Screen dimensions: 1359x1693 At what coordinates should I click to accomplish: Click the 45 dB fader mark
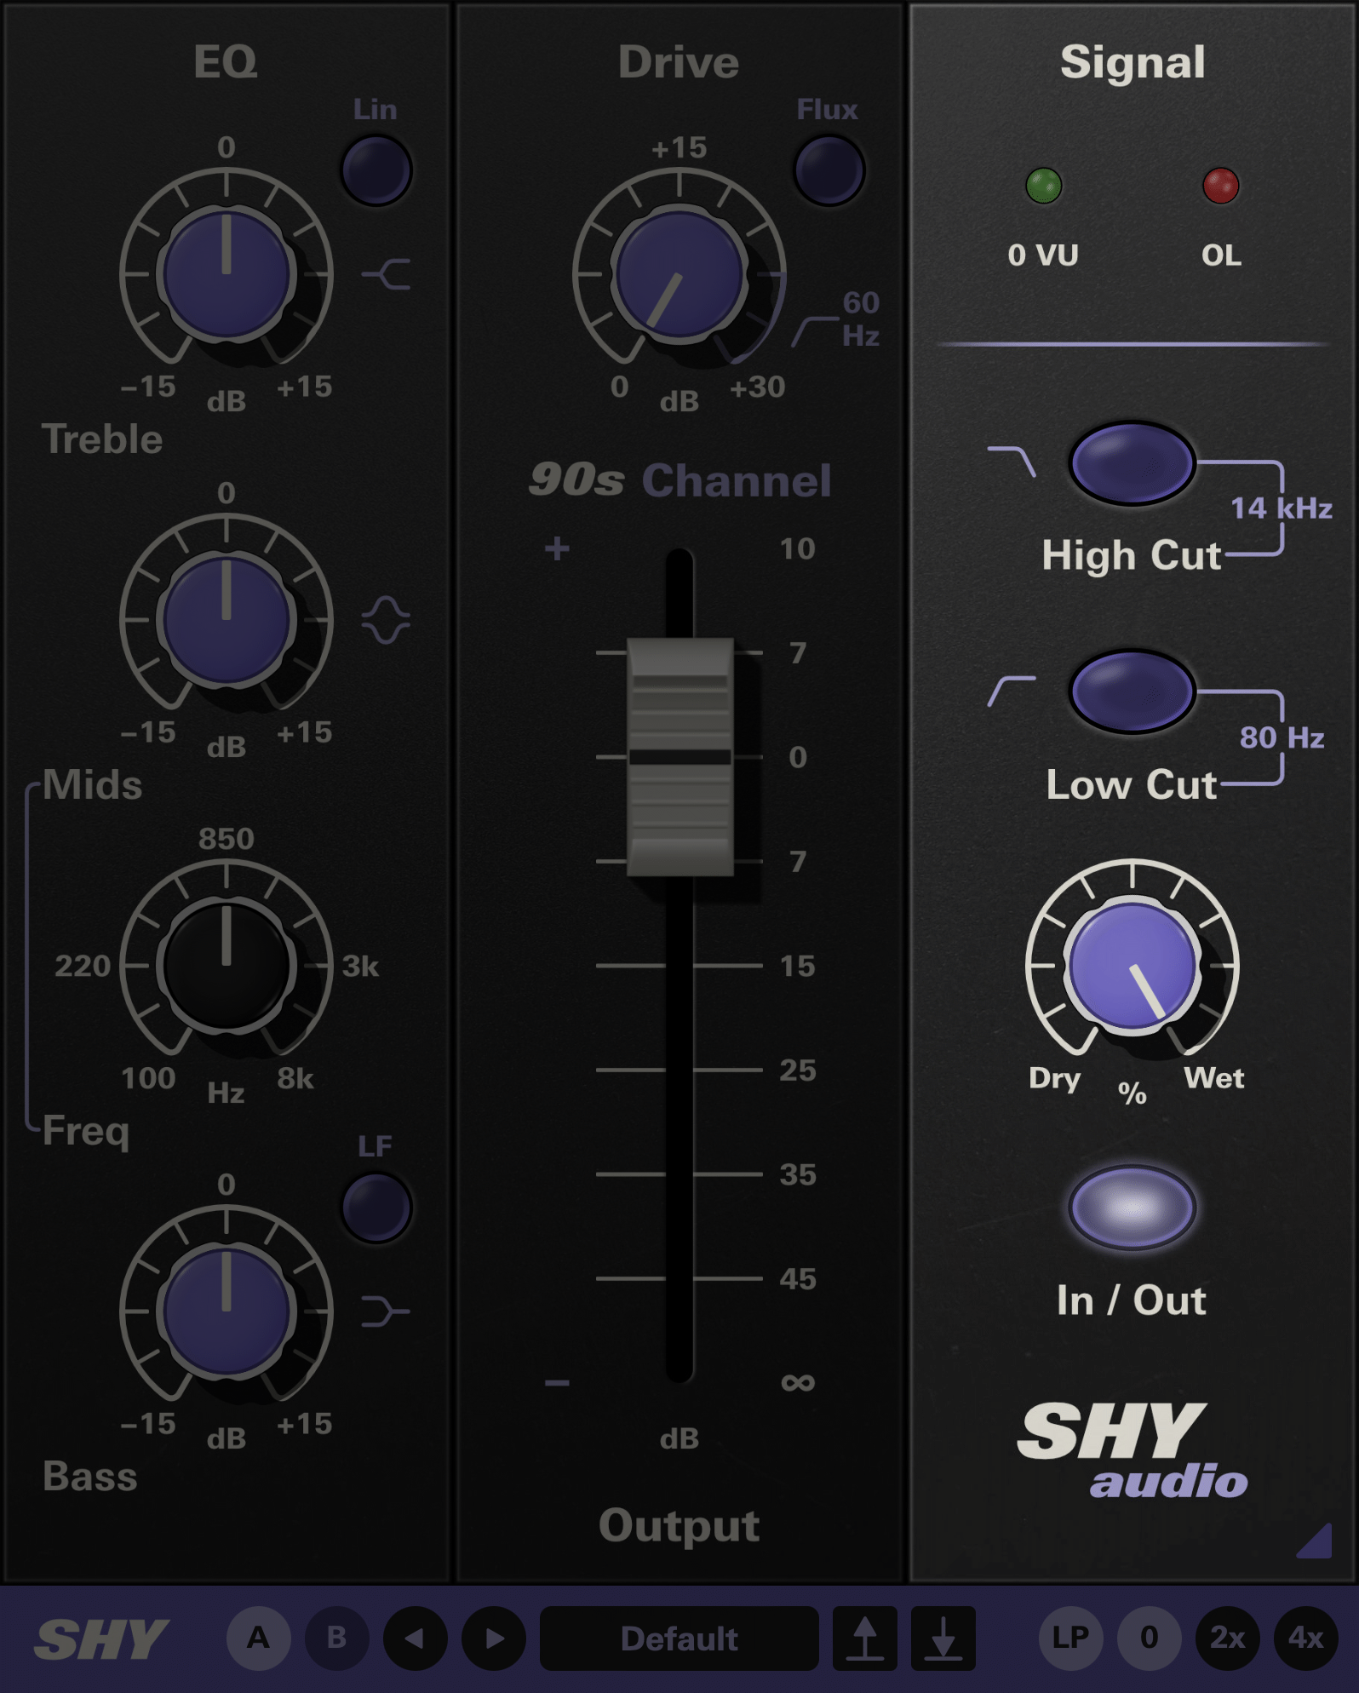coord(798,1279)
